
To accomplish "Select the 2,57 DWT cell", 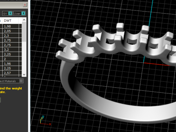I will [x=11, y=73].
